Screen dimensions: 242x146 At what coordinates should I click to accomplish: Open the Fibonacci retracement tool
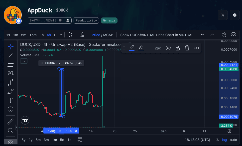(x=10, y=64)
